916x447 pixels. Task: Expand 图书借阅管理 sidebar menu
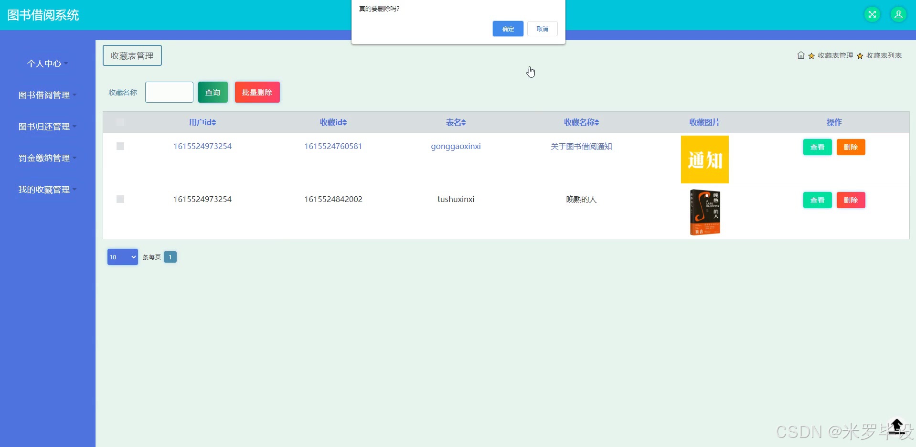coord(48,95)
